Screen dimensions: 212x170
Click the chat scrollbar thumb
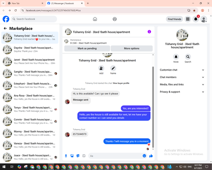(x=153, y=107)
